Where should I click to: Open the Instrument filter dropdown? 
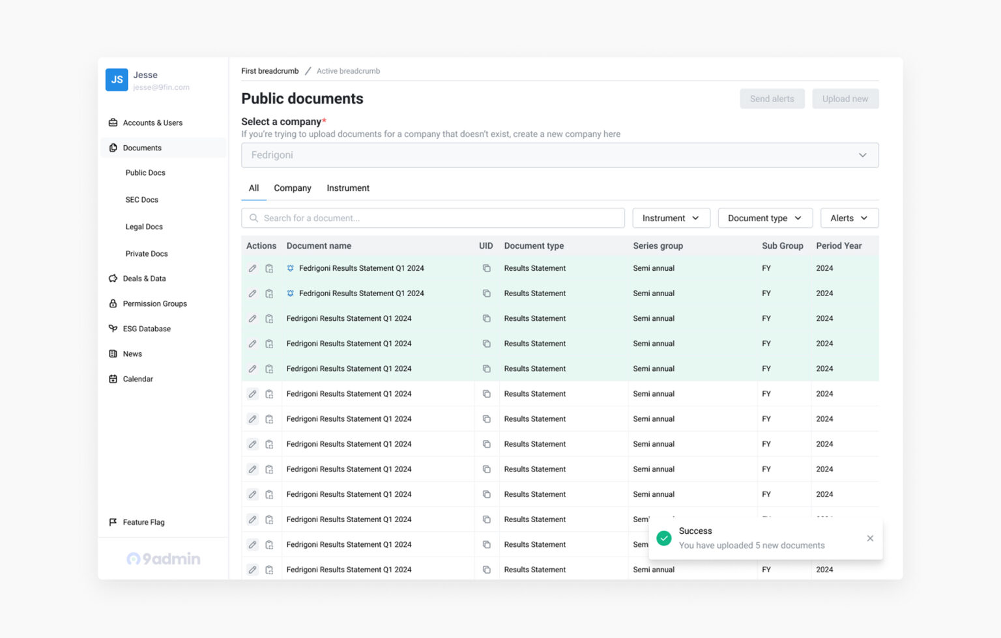pyautogui.click(x=671, y=218)
